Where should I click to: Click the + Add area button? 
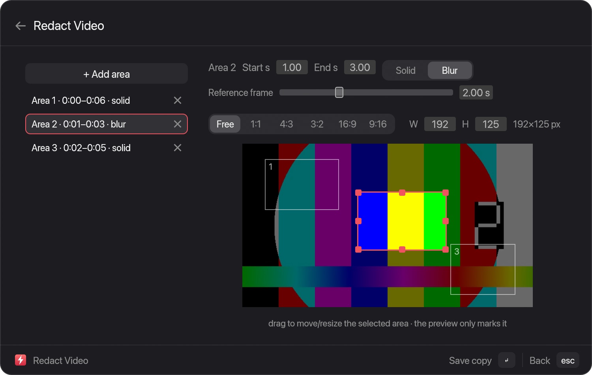click(107, 74)
